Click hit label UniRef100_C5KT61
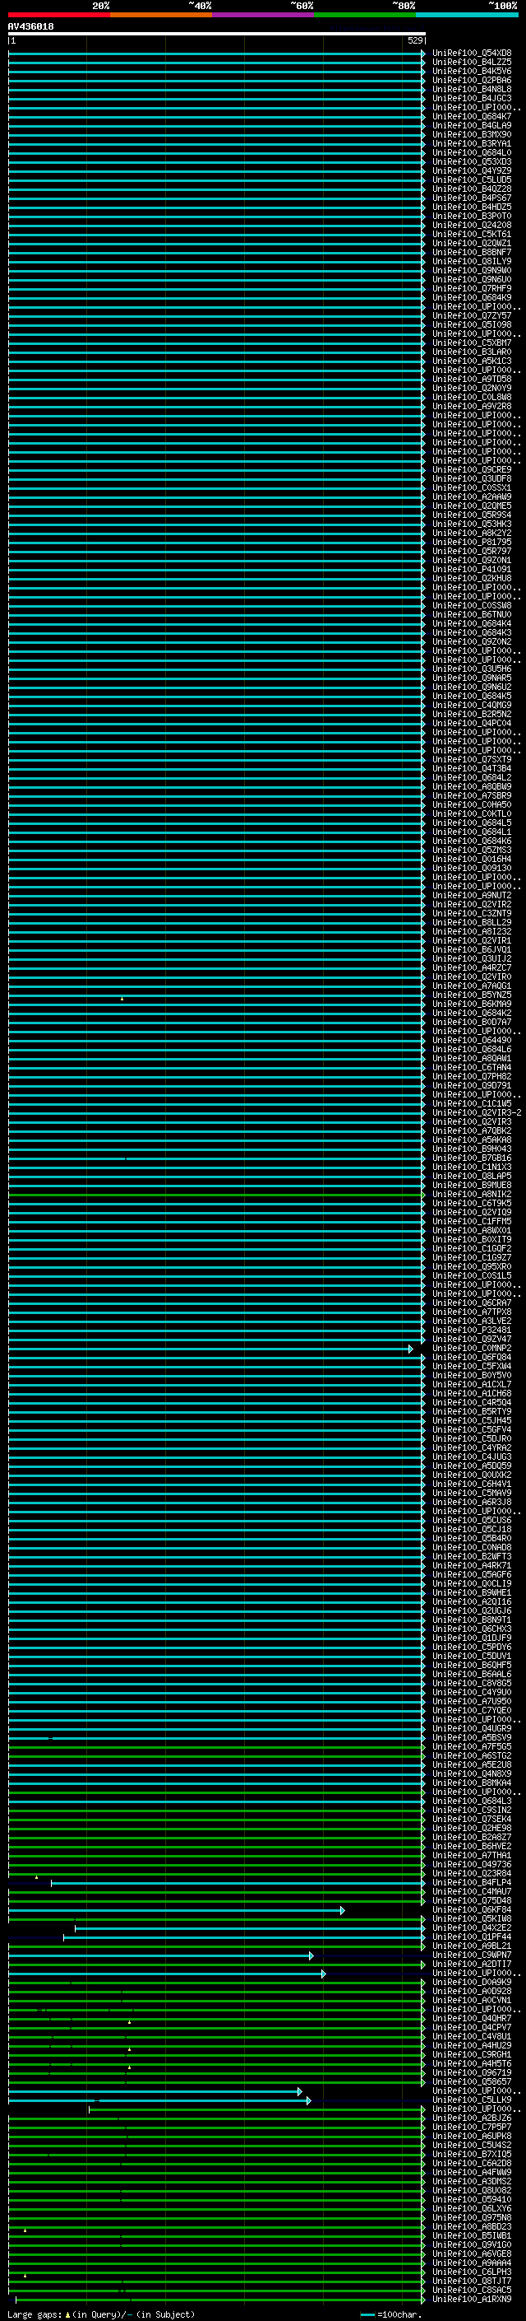Image resolution: width=526 pixels, height=2321 pixels. click(x=472, y=235)
